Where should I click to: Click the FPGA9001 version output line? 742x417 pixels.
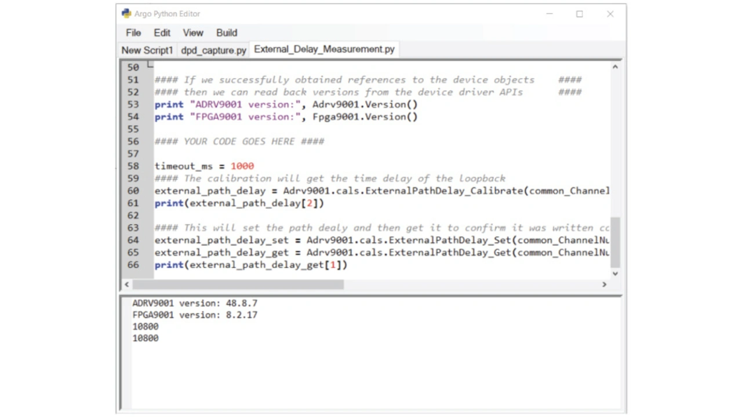(195, 315)
